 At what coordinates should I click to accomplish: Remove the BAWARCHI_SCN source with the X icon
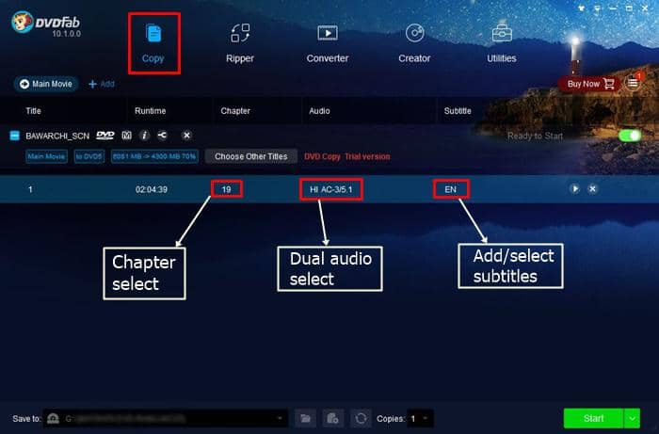tap(186, 136)
